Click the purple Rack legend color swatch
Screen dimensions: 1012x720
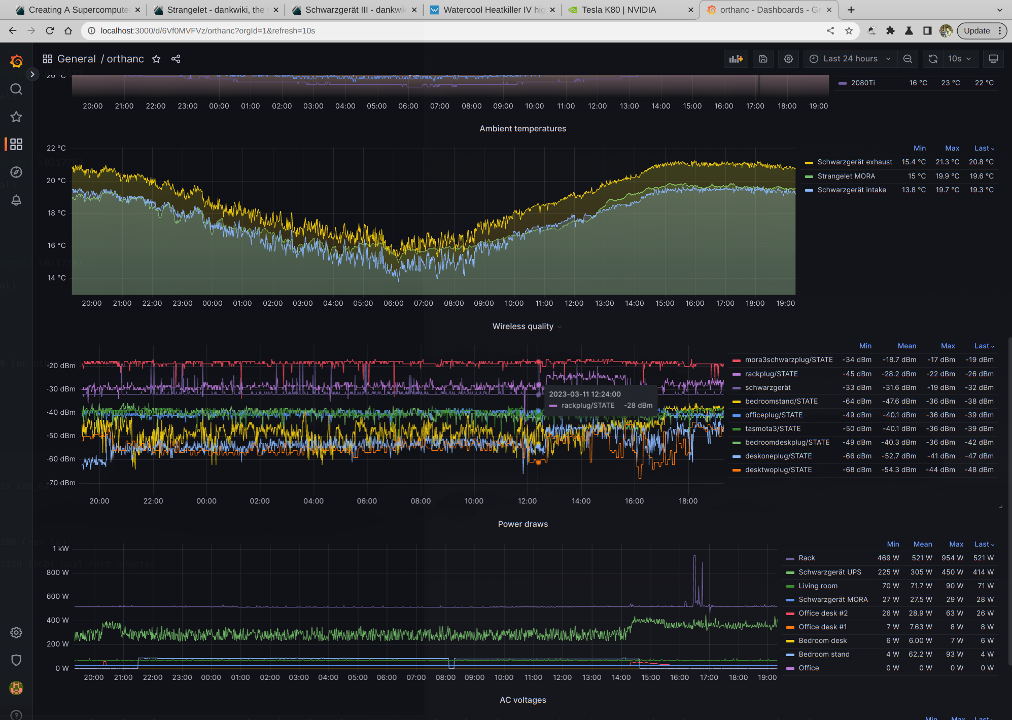[x=790, y=558]
